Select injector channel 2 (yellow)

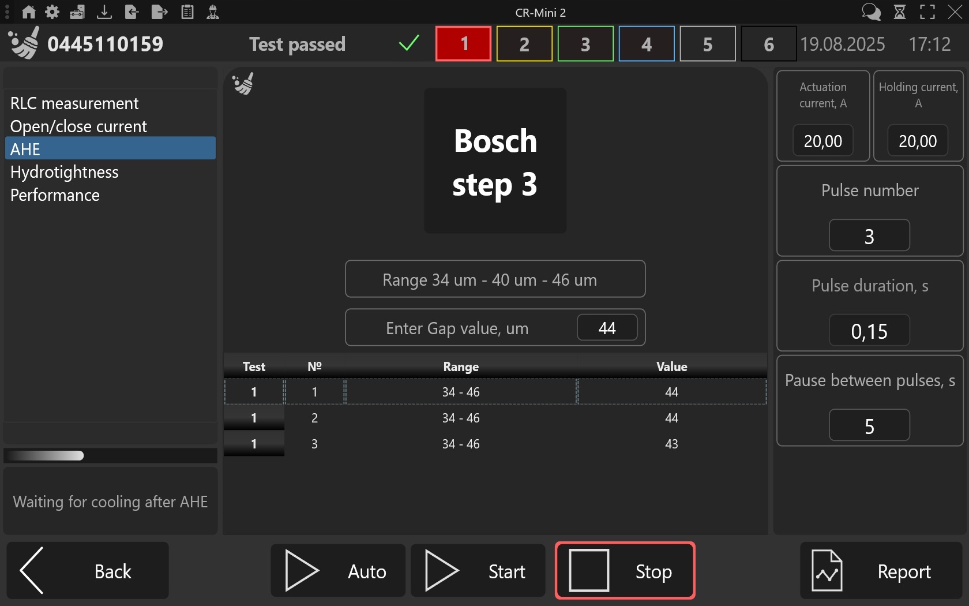524,44
